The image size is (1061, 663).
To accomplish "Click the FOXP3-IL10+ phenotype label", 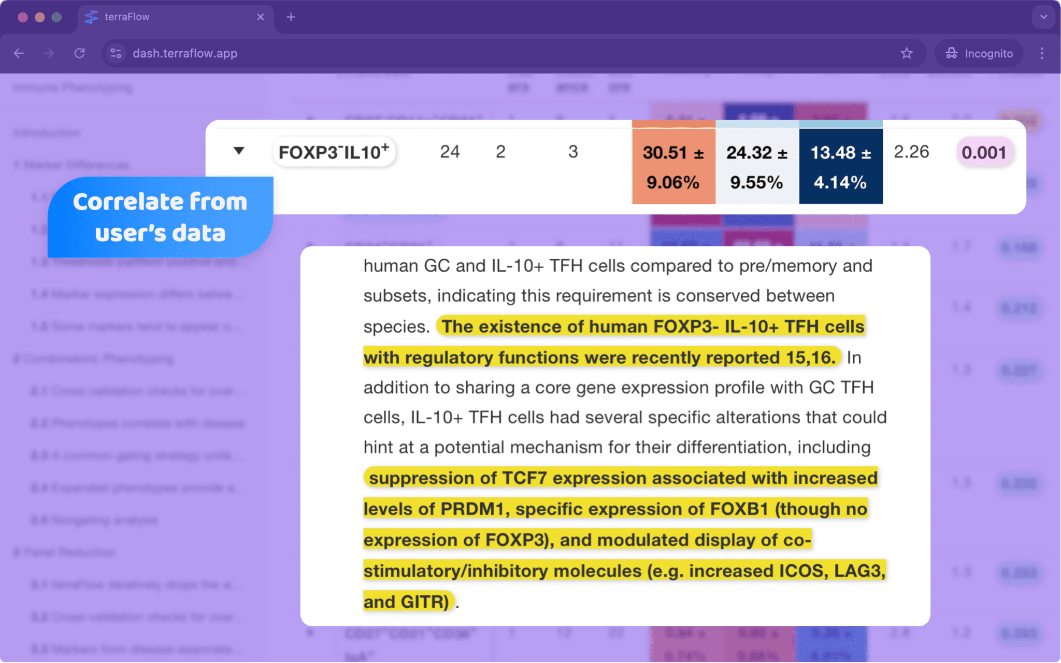I will click(334, 152).
